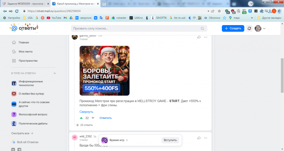Open the Google Drive bookmark icon

coord(71,18)
